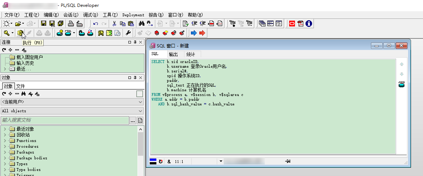Image resolution: width=423 pixels, height=176 pixels.
Task: Click the binoculars icon in Objects panel
Action: [24, 94]
